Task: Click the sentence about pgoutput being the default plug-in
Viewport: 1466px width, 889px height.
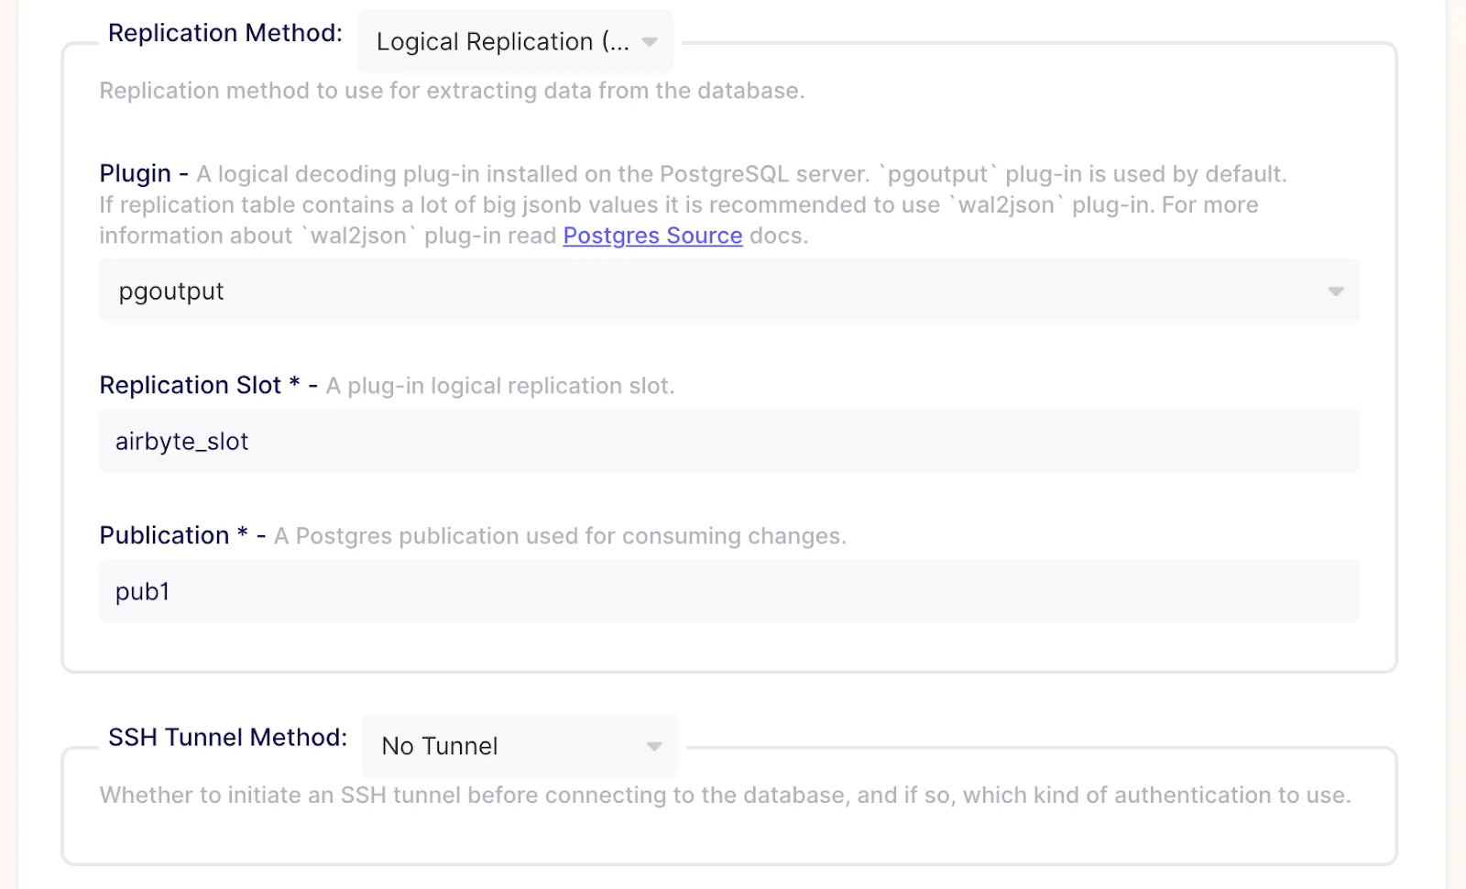Action: tap(741, 174)
